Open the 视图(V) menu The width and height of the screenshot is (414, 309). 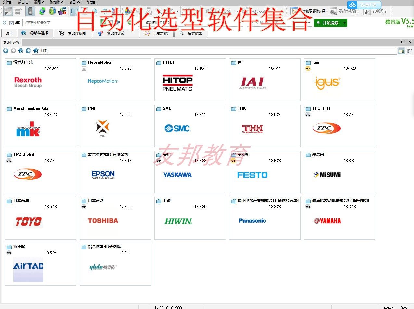(39, 2)
